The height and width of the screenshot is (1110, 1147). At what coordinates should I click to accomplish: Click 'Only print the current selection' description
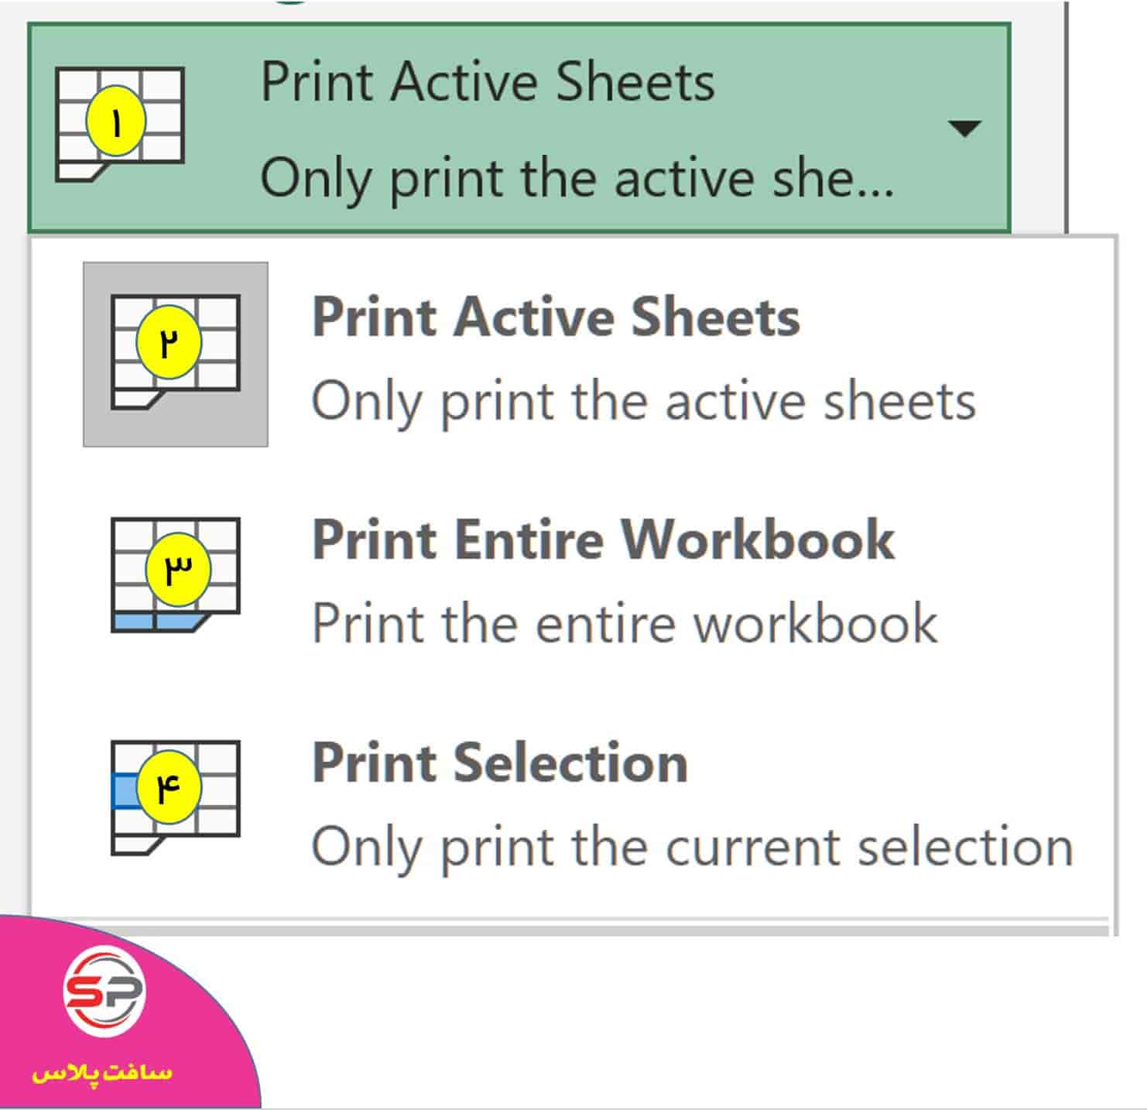692,846
